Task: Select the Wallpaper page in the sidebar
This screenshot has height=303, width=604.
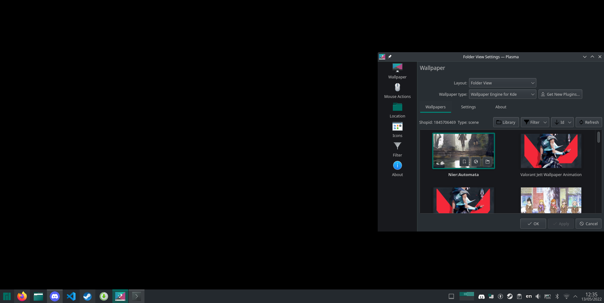Action: (397, 71)
